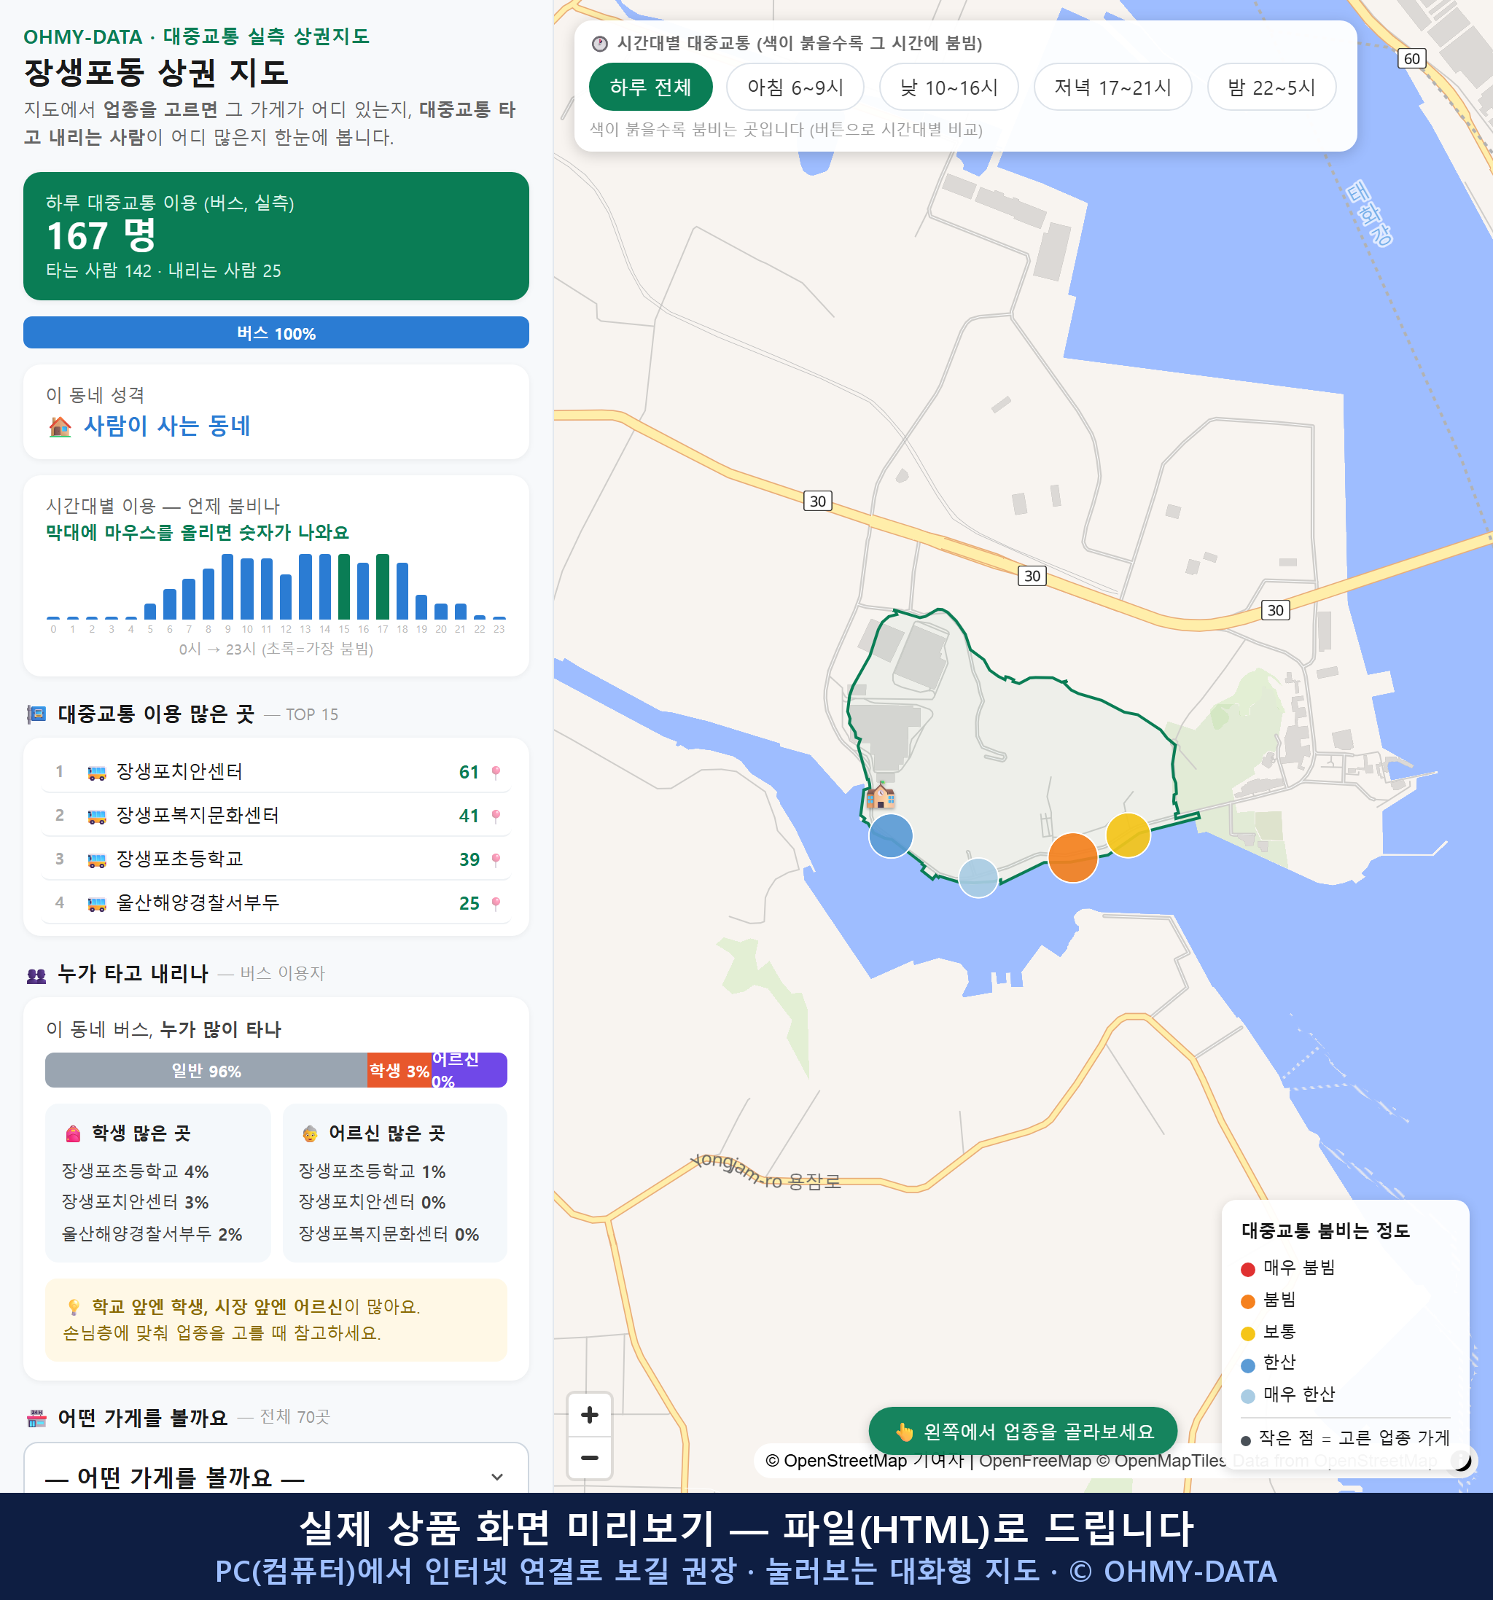Click the 버스 100% progress bar

pyautogui.click(x=276, y=333)
